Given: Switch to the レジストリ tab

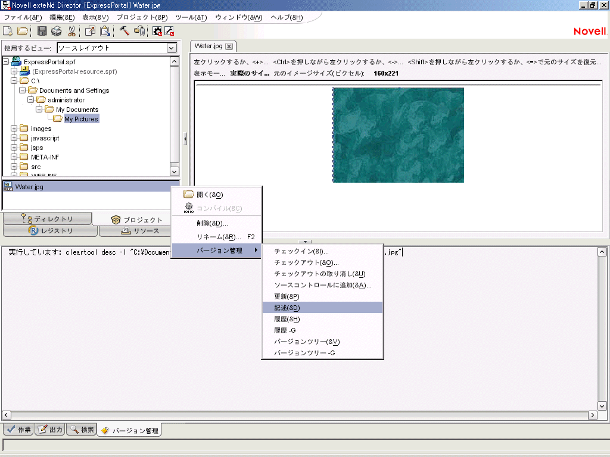Looking at the screenshot, I should pyautogui.click(x=50, y=231).
